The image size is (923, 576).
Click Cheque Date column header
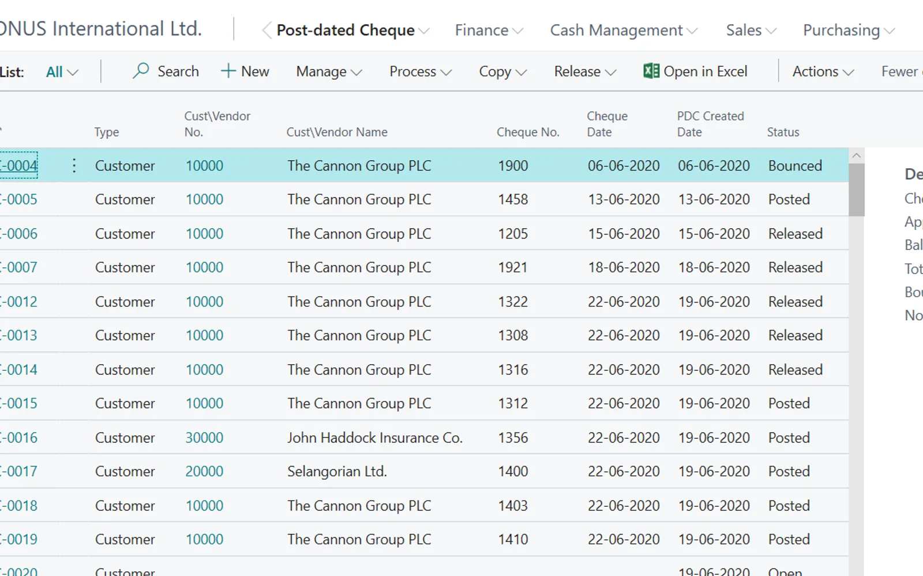[607, 124]
